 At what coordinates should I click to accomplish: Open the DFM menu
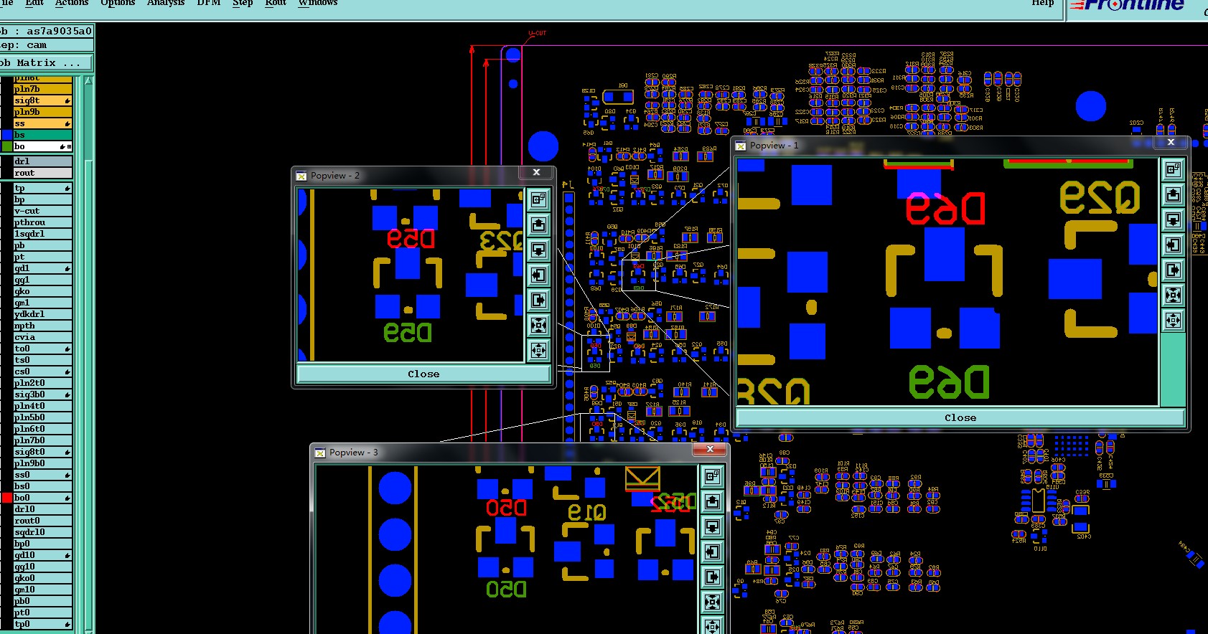click(x=209, y=4)
